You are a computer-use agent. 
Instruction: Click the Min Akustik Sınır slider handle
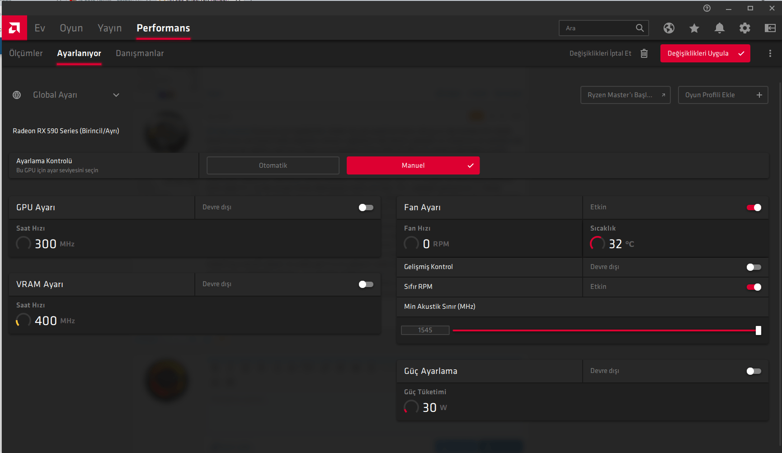[x=758, y=330]
